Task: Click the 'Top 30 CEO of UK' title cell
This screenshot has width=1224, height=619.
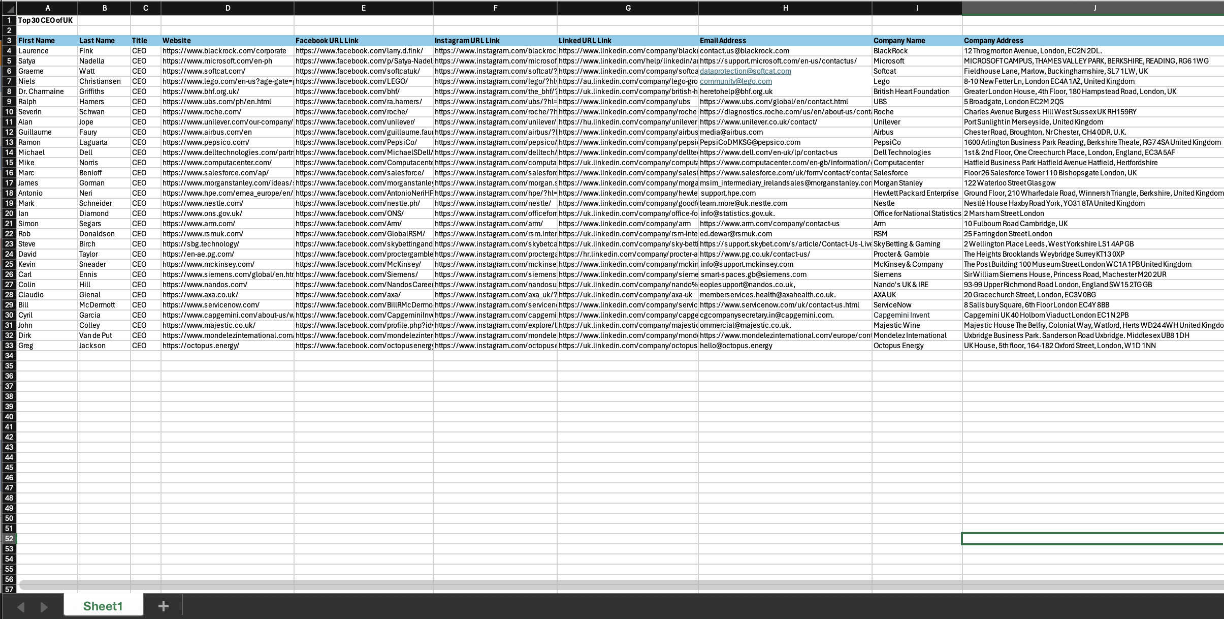Action: click(46, 20)
